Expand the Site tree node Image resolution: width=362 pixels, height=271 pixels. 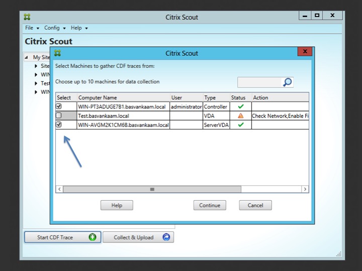pos(36,66)
